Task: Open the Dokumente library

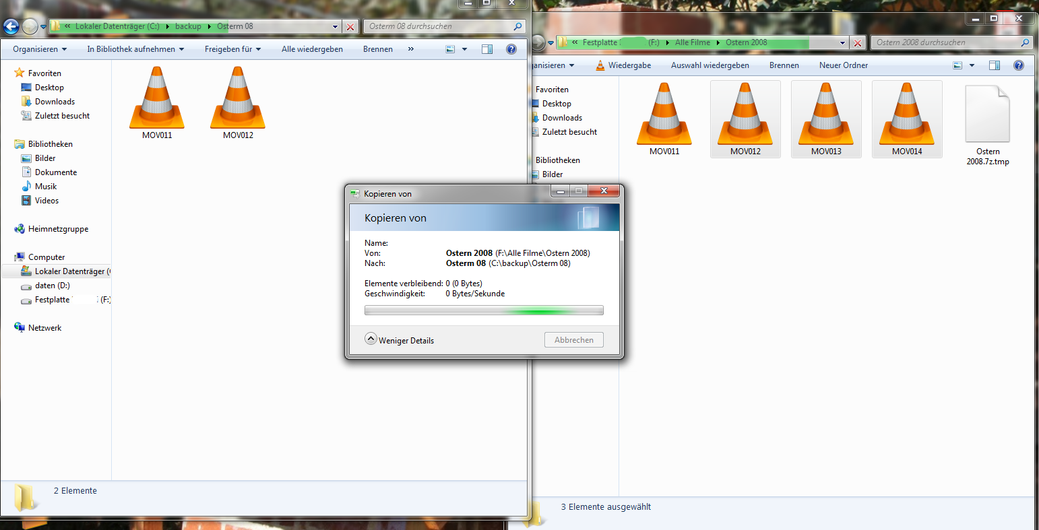Action: 56,172
